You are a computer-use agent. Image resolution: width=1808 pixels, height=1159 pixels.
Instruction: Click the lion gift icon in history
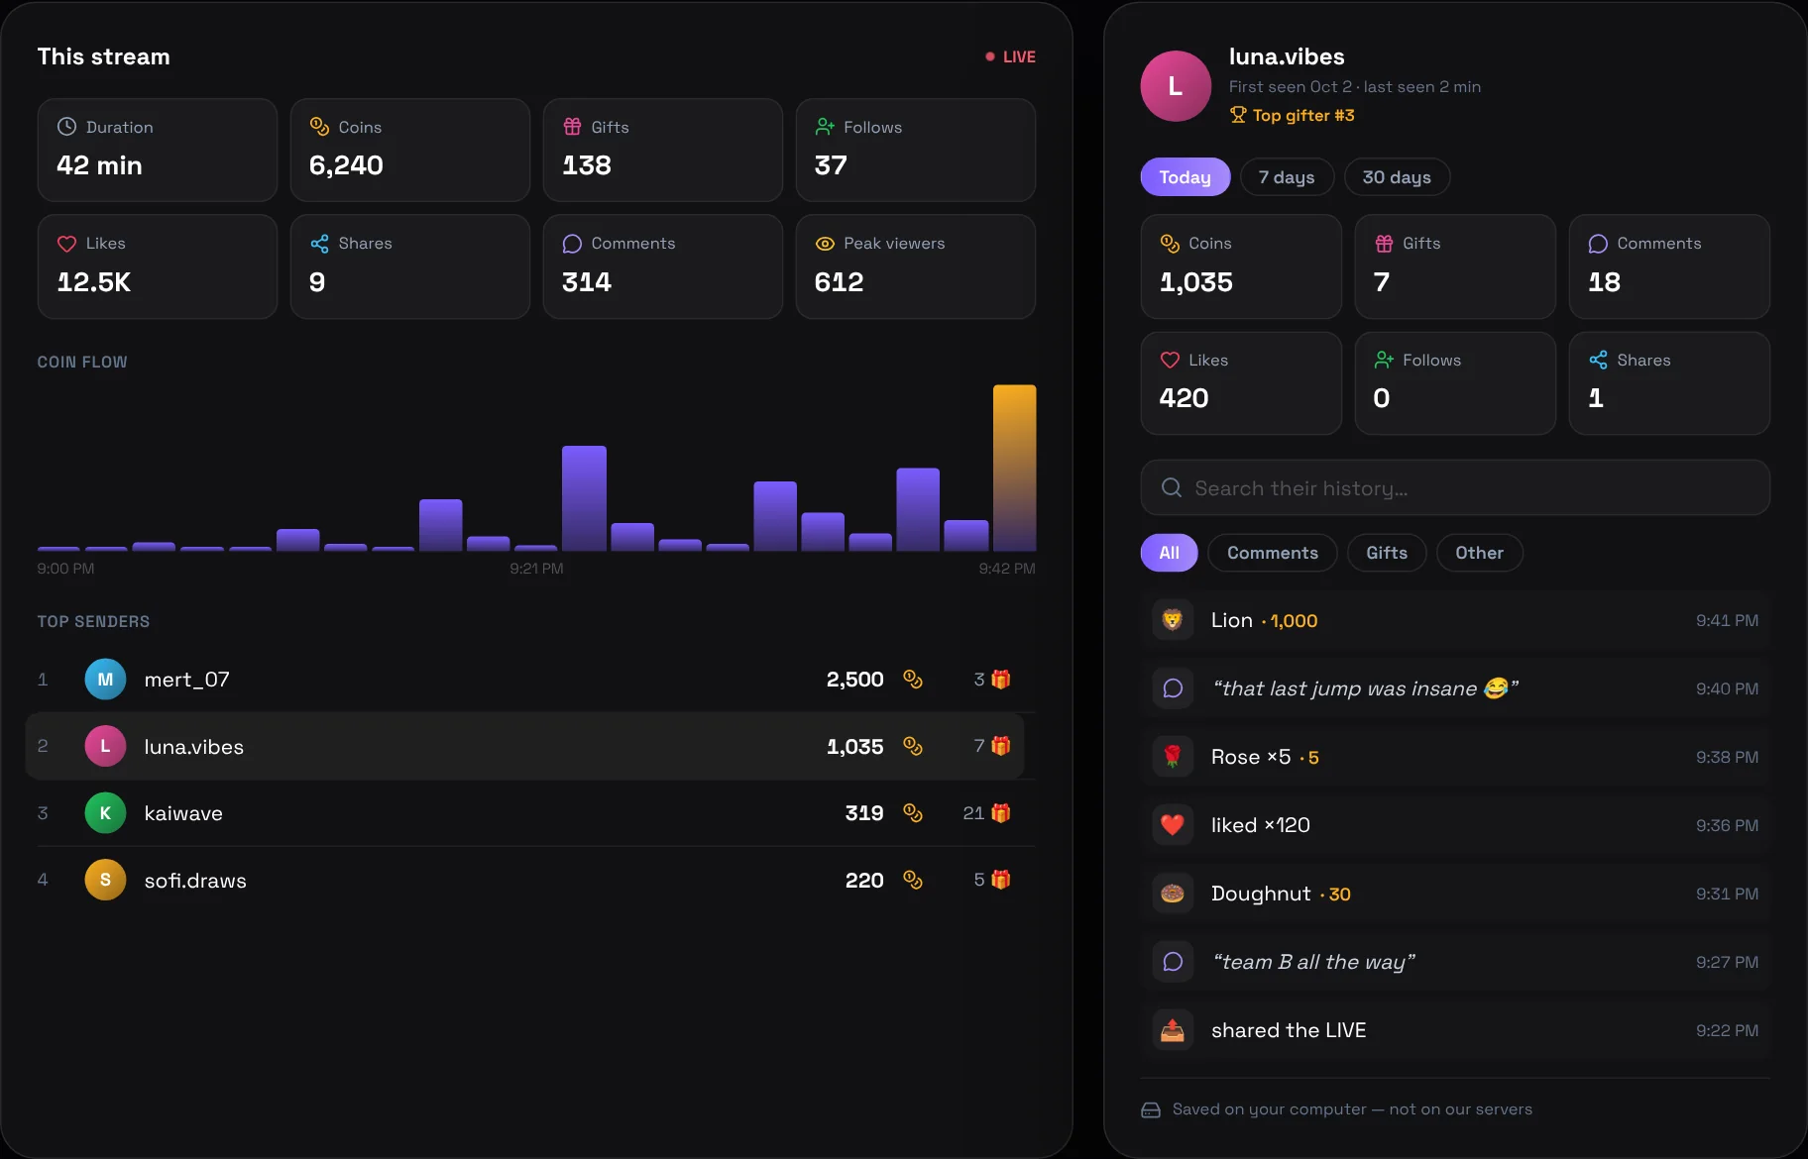pos(1173,620)
